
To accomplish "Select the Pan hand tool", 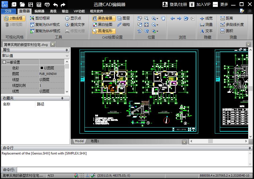I will (163, 18).
